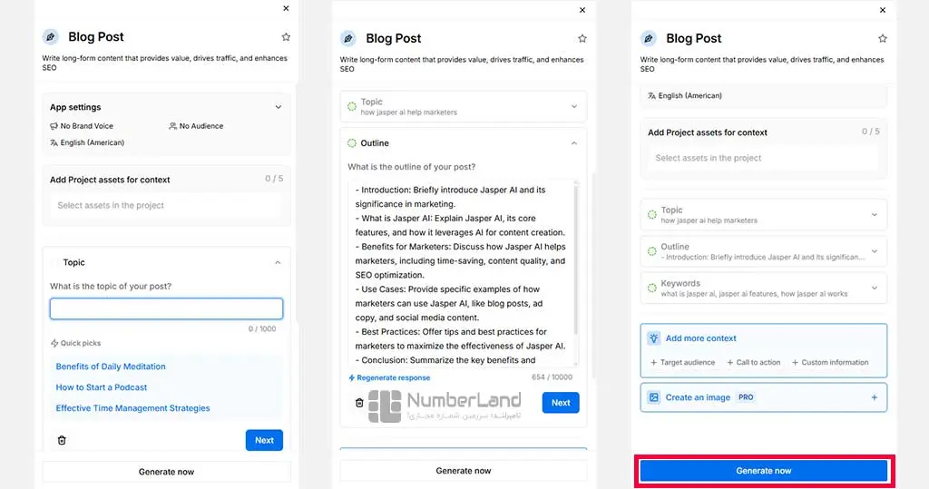Click highlighted blue Generate now button
Viewport: 929px width, 489px height.
[764, 471]
